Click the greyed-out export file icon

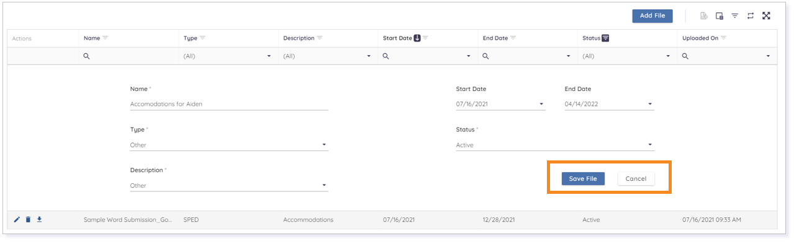pyautogui.click(x=704, y=16)
